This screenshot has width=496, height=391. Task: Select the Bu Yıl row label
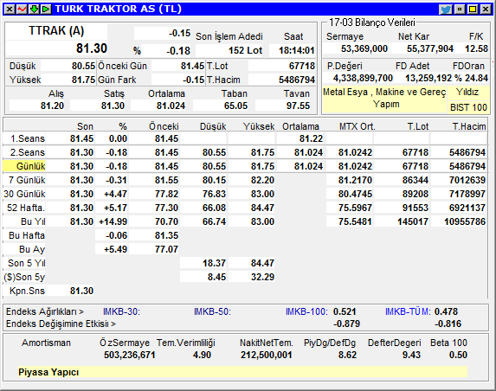[33, 221]
